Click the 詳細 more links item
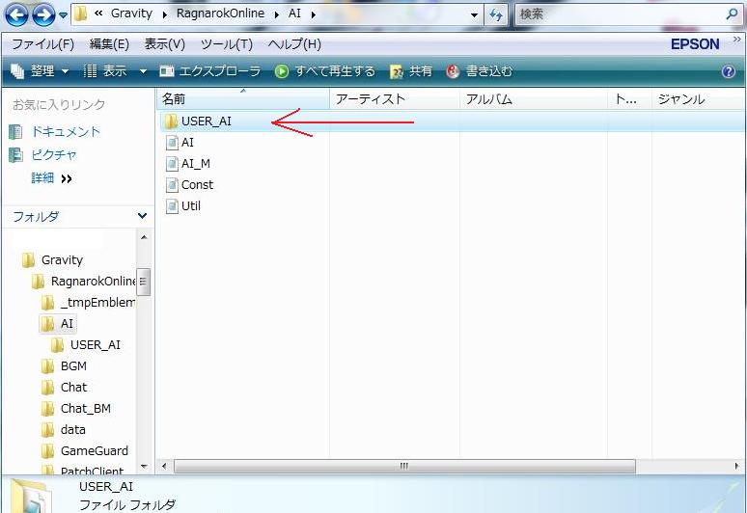The width and height of the screenshot is (747, 513). (51, 178)
